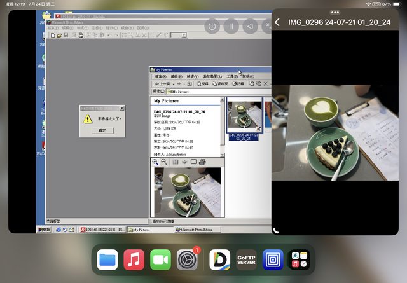The height and width of the screenshot is (283, 407).
Task: Go back from the IMG_0296 photo viewer
Action: click(277, 22)
